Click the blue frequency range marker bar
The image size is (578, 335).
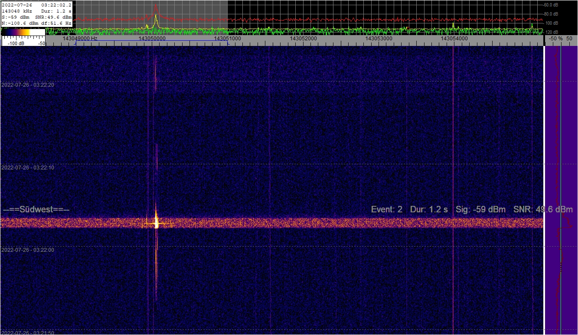click(152, 42)
